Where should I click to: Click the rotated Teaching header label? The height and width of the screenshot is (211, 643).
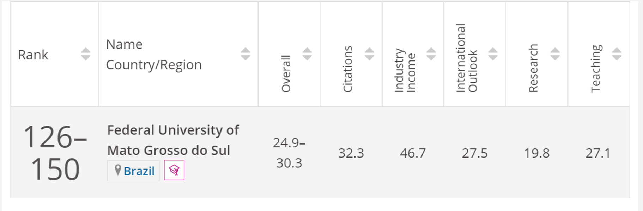click(x=595, y=69)
